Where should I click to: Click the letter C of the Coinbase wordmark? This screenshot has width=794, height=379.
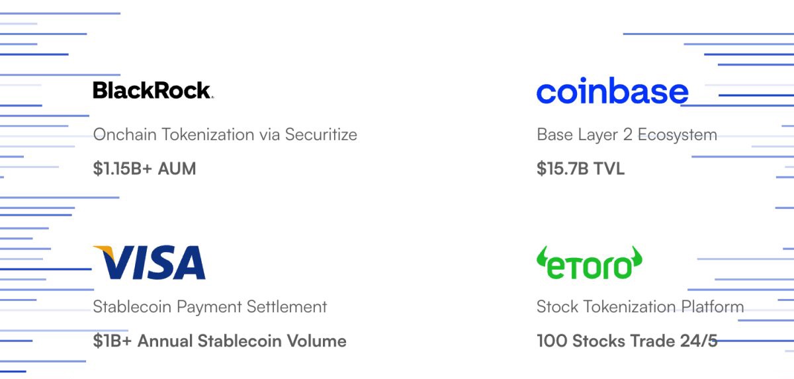pos(549,93)
